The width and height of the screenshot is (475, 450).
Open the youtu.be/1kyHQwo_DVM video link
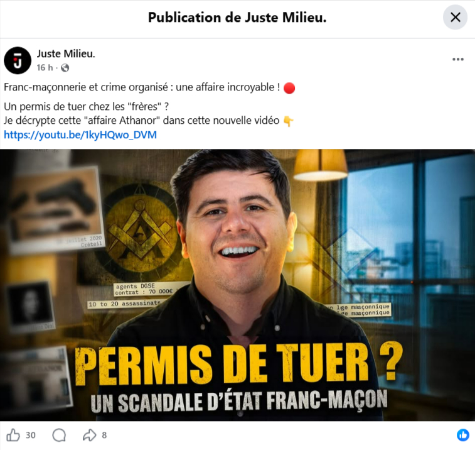tap(80, 134)
